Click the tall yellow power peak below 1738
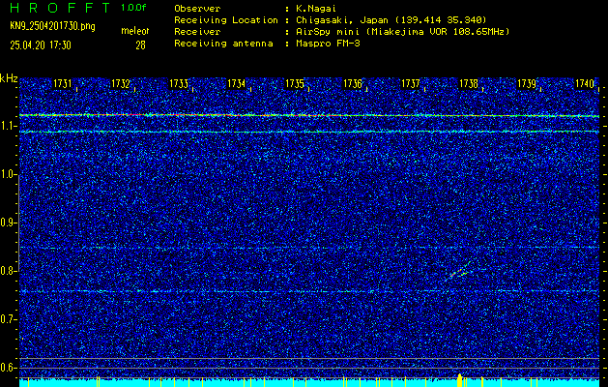The width and height of the screenshot is (608, 387). pos(460,380)
